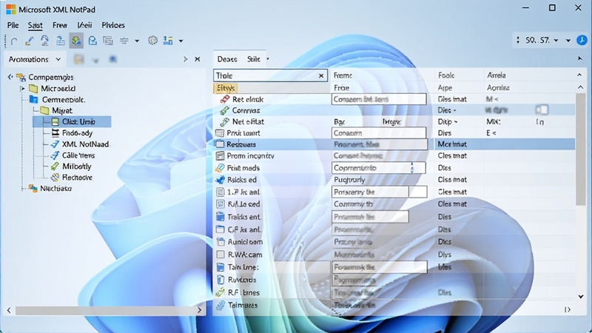The image size is (592, 333).
Task: Open the gear settings toolbar icon
Action: point(152,41)
